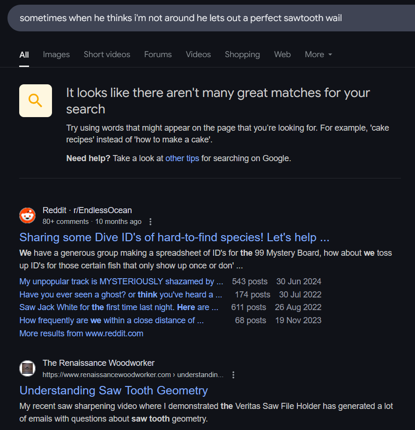Switch to the Short videos tab
Image resolution: width=415 pixels, height=430 pixels.
pos(107,55)
